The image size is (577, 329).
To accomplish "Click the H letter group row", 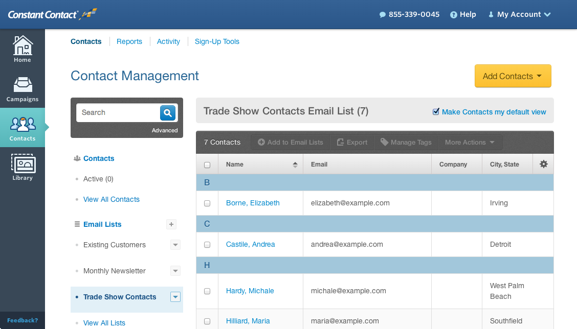I will tap(375, 265).
